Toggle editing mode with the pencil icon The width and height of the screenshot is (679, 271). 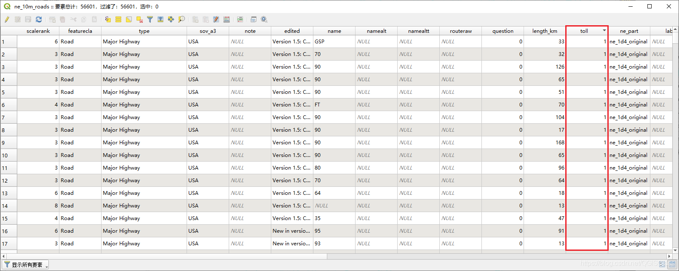7,19
